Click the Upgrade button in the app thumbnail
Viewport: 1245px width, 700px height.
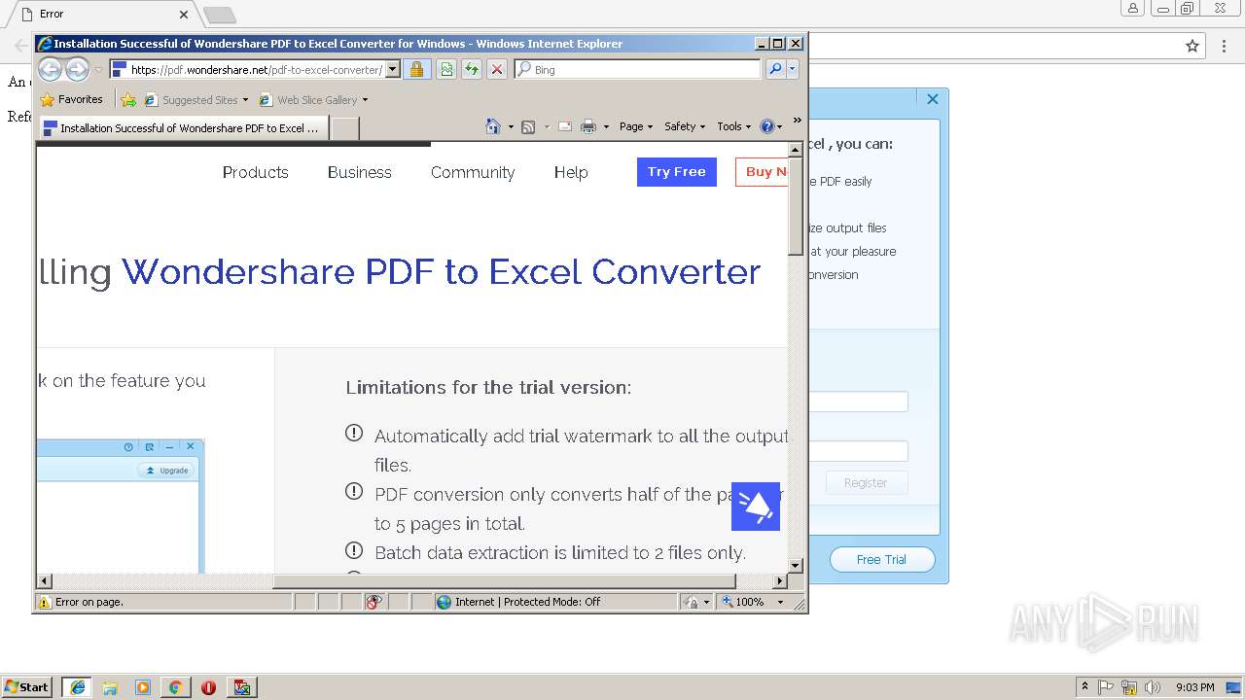[166, 471]
